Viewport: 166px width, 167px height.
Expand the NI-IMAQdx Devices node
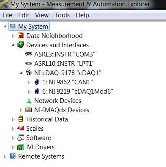21,110
